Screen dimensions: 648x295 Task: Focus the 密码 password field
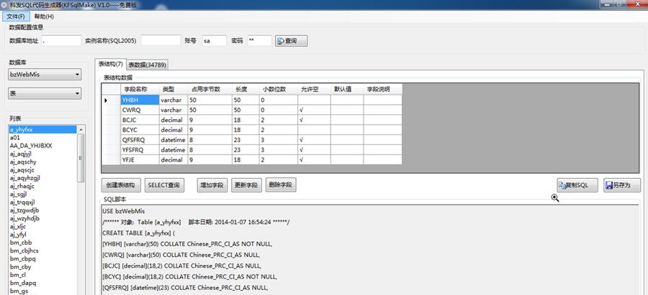pos(259,41)
